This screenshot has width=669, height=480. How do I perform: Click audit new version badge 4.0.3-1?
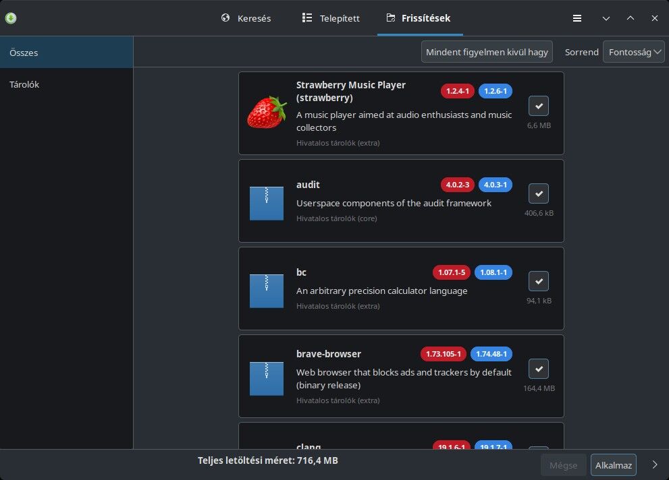click(496, 185)
